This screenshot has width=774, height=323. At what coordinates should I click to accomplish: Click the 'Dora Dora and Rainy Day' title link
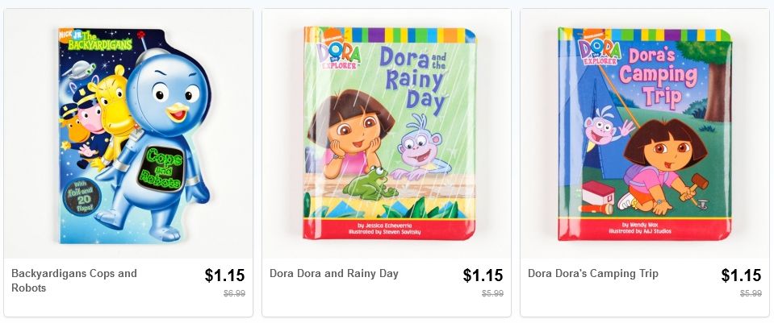pyautogui.click(x=334, y=274)
